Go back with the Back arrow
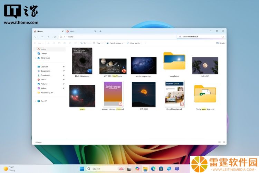 coord(36,37)
